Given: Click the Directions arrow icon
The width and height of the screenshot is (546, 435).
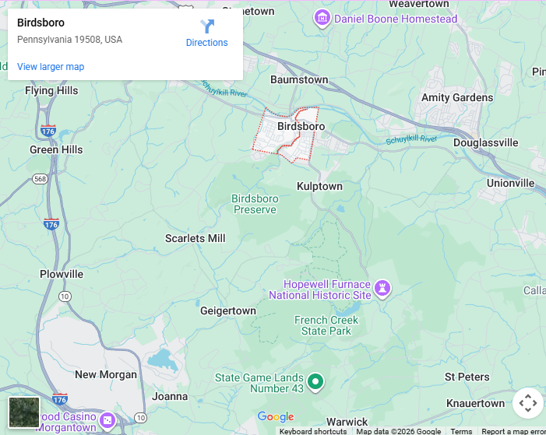Looking at the screenshot, I should (207, 26).
